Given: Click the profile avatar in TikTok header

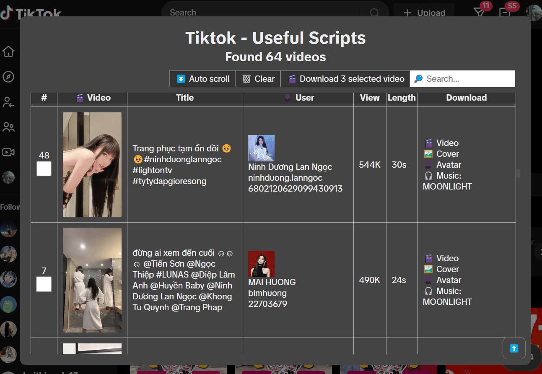Looking at the screenshot, I should (534, 13).
